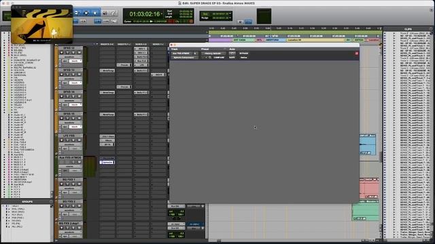Click the main counter 01:03:02:16
This screenshot has width=435, height=244.
[145, 14]
